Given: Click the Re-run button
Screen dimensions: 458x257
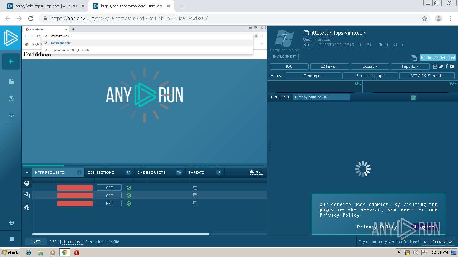Looking at the screenshot, I should [330, 66].
